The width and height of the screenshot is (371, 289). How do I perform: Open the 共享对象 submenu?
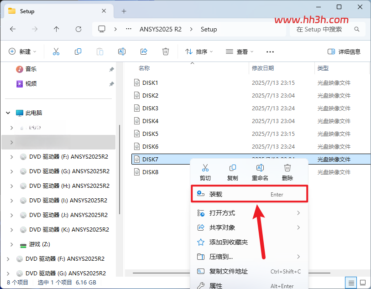[x=249, y=227]
